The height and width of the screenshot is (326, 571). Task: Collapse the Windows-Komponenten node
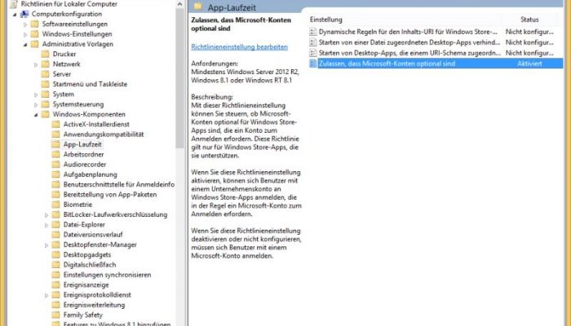(x=36, y=115)
